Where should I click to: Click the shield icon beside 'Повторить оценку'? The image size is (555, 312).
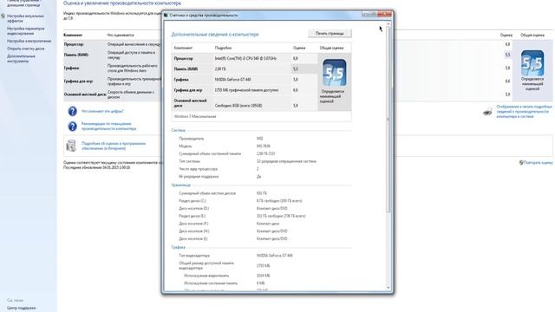pyautogui.click(x=521, y=163)
